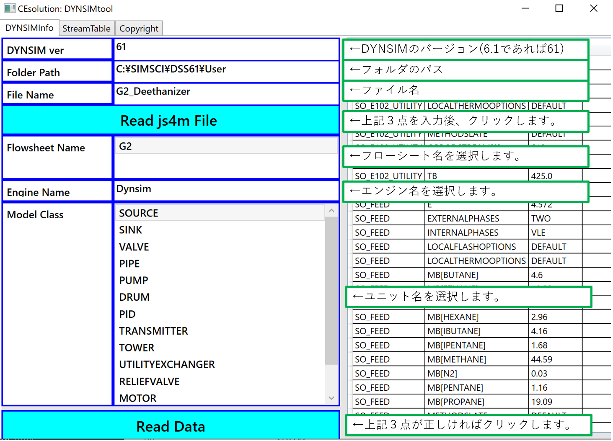
Task: Click the MB[HEXANE] table cell
Action: click(x=476, y=317)
